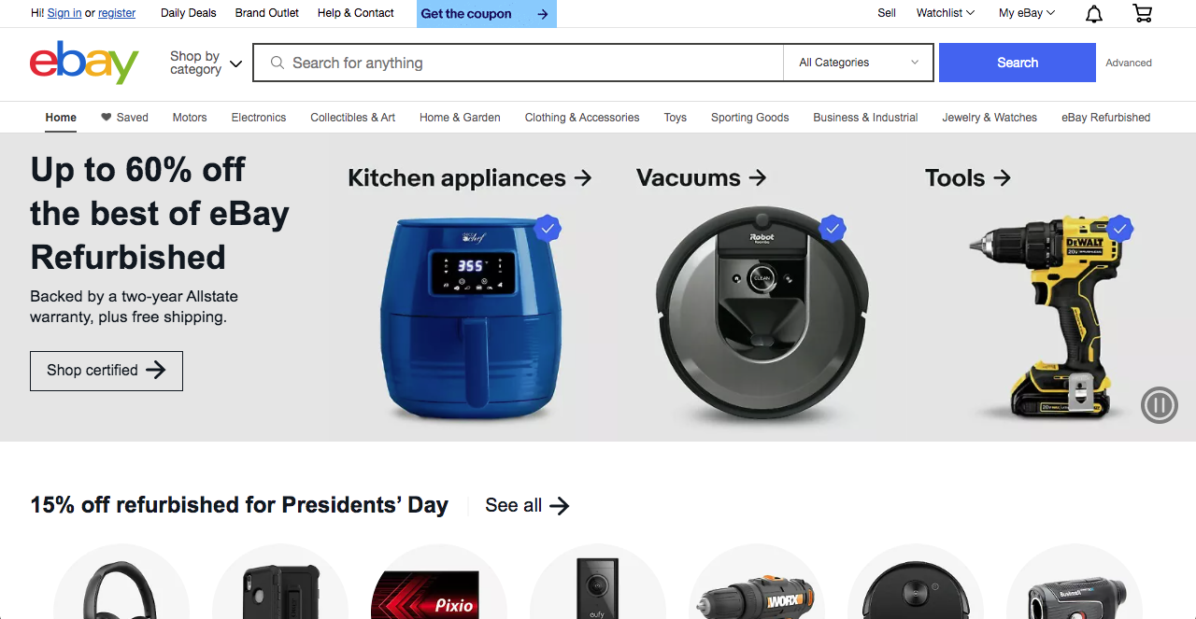Click the See all arrow icon

[559, 506]
